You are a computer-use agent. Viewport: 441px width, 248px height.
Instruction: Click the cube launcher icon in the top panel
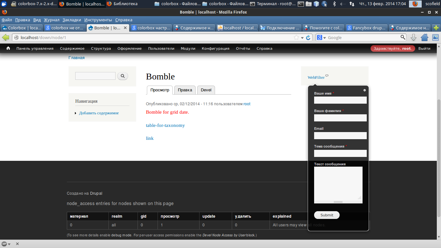pos(316,4)
